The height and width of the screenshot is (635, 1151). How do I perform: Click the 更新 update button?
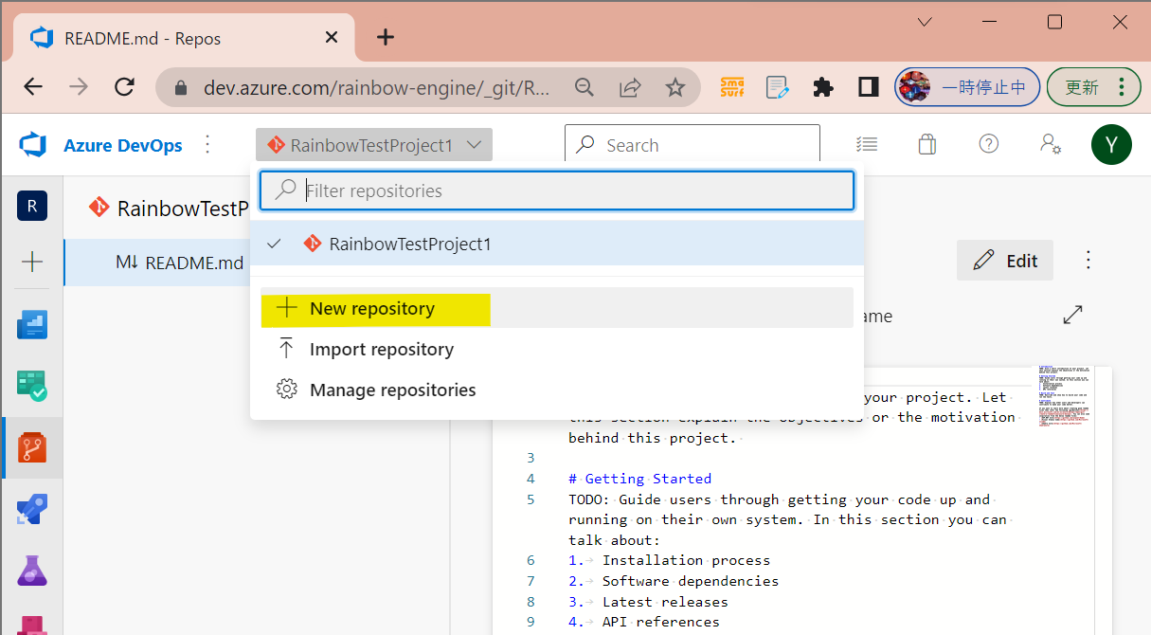[x=1093, y=87]
